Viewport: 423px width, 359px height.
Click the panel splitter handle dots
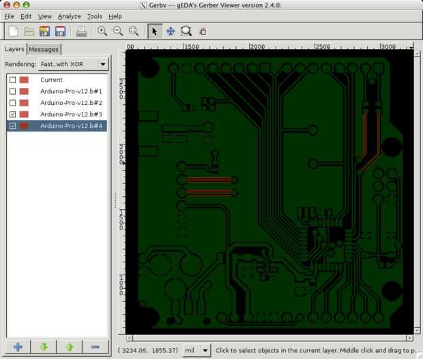point(115,200)
